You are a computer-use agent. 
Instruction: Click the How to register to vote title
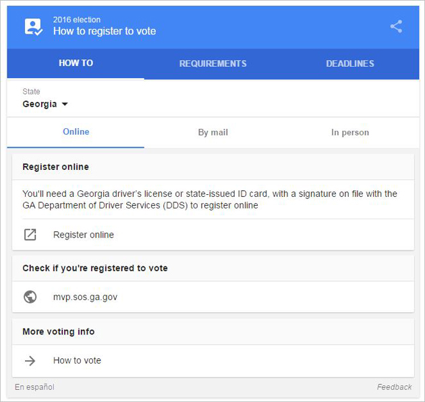point(105,31)
